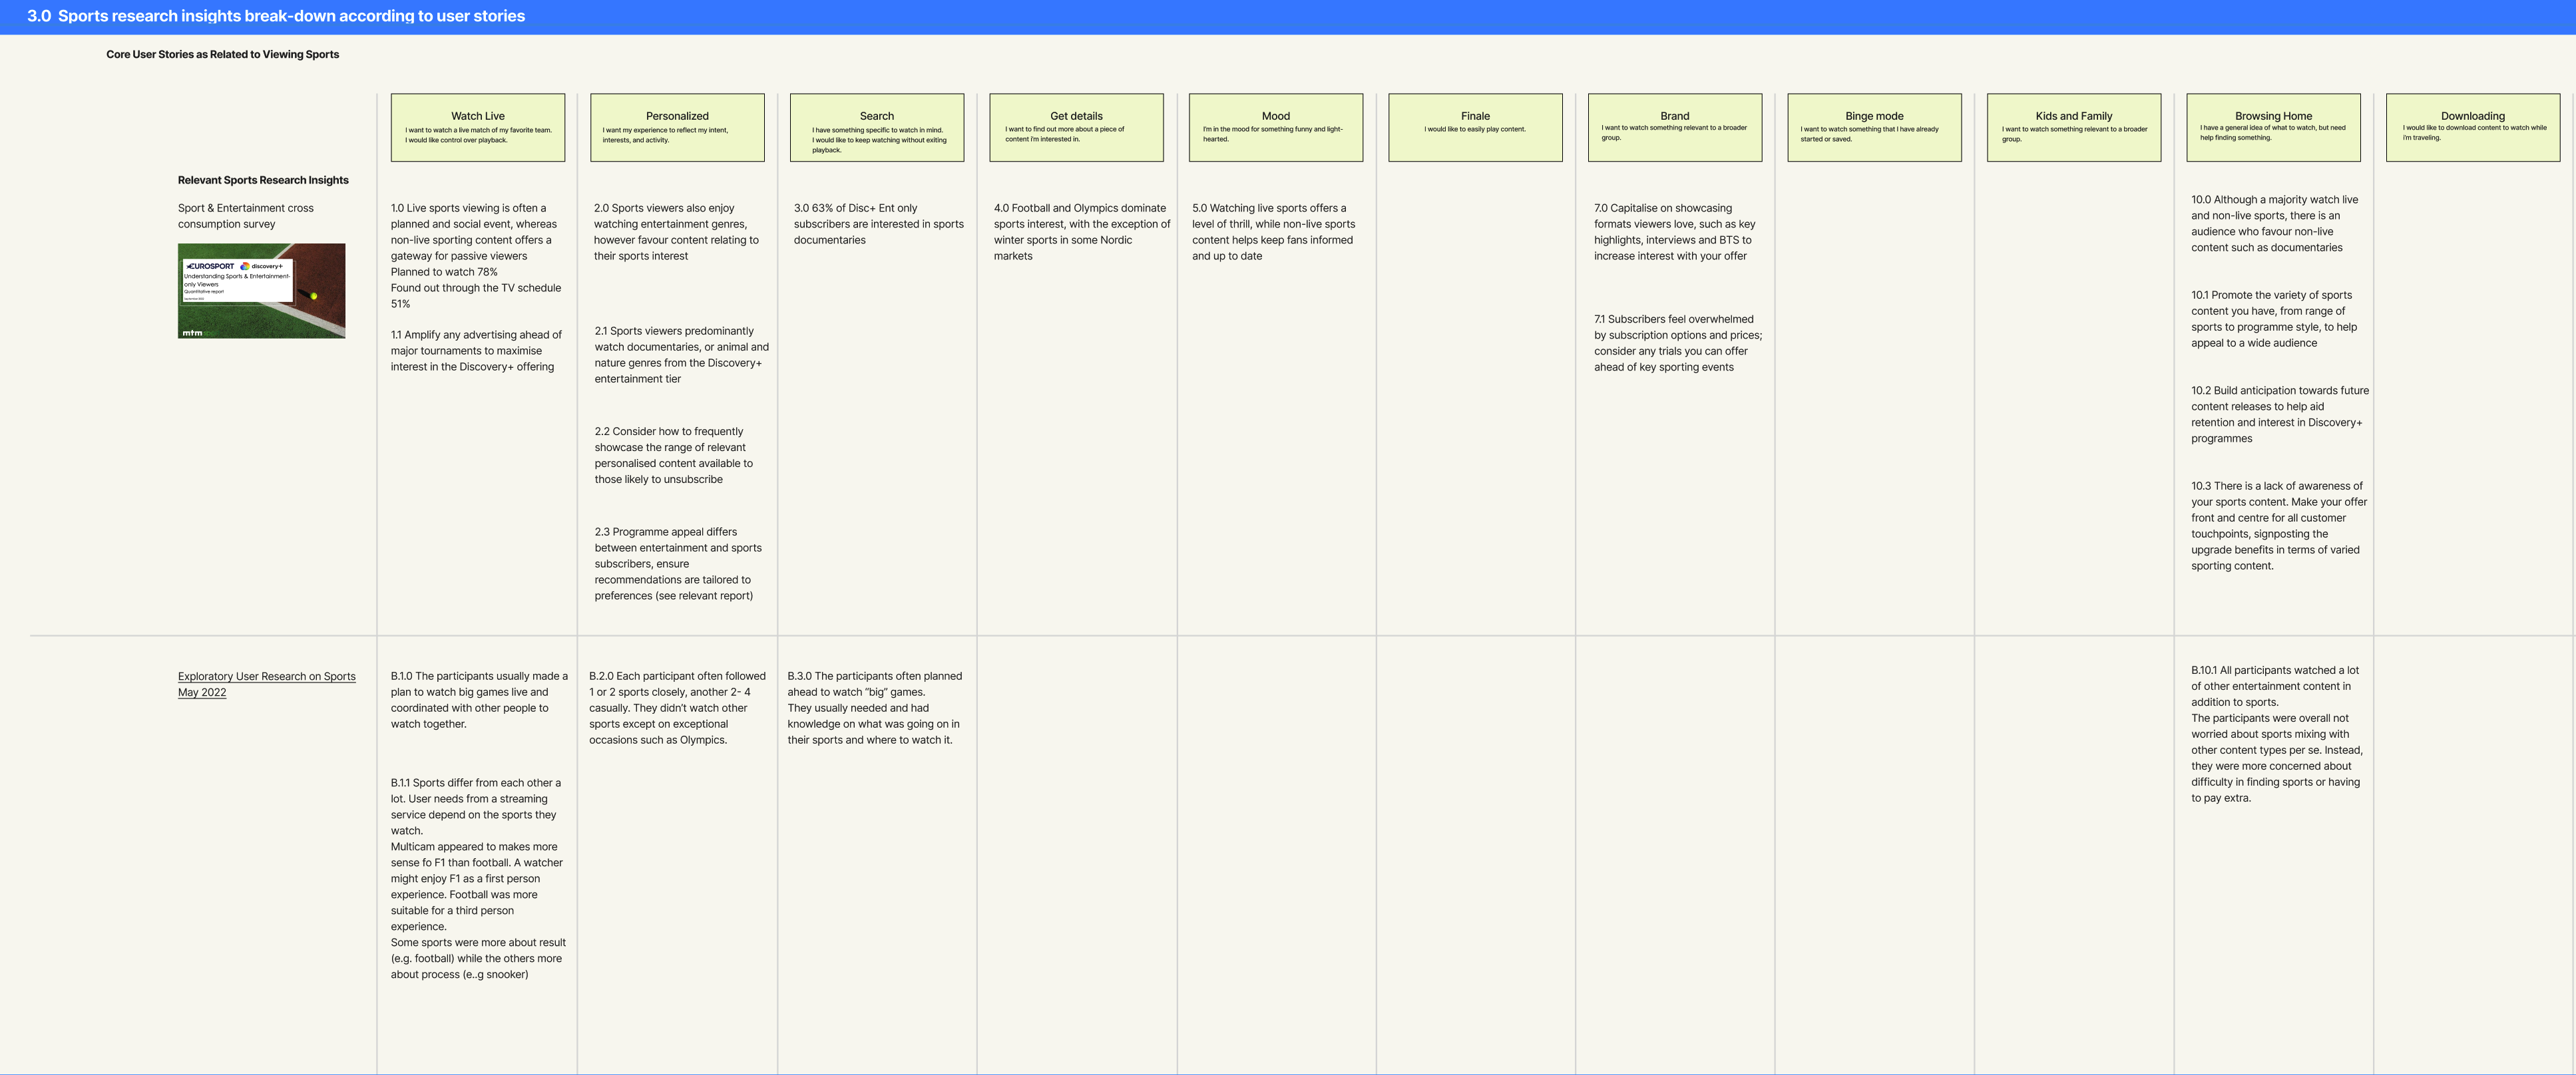Viewport: 2576px width, 1075px height.
Task: Select insight 10.3 lack of awareness text
Action: (2279, 526)
